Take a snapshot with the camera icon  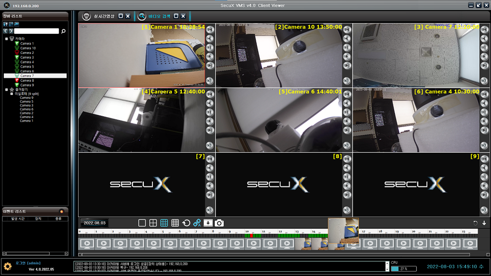(219, 223)
